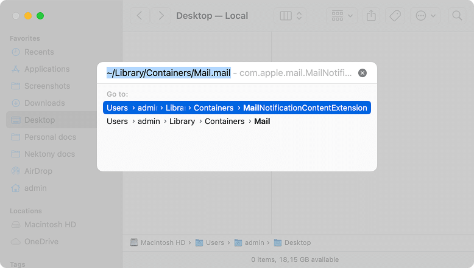Click the Locations section header
The height and width of the screenshot is (268, 474).
[26, 211]
